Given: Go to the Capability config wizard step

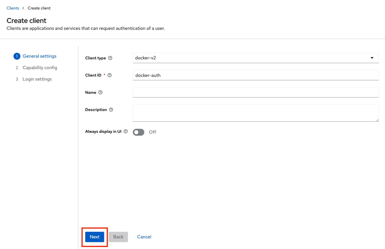Looking at the screenshot, I should click(40, 67).
